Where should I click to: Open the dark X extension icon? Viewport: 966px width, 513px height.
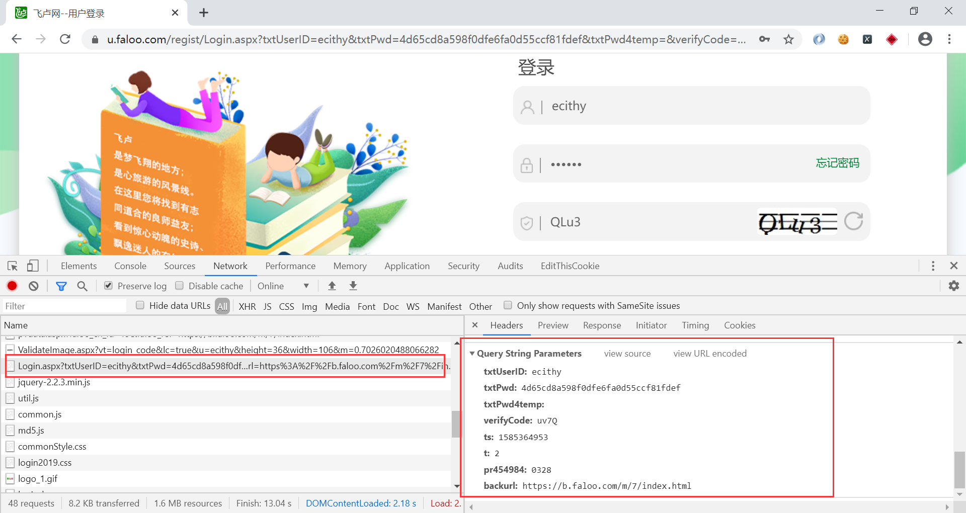click(867, 39)
